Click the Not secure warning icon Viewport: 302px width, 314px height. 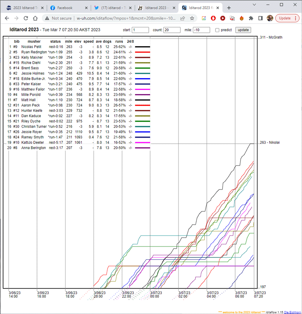coord(47,18)
